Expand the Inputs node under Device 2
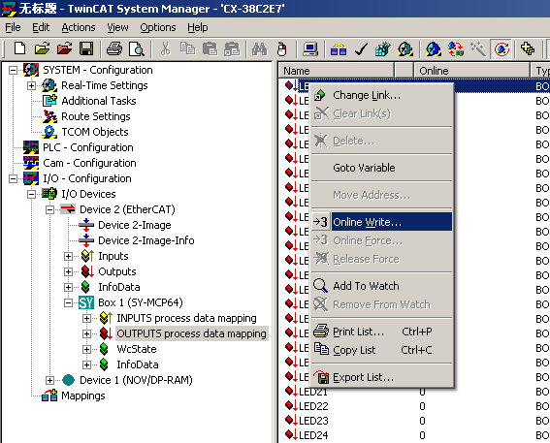The width and height of the screenshot is (550, 443). click(x=69, y=256)
